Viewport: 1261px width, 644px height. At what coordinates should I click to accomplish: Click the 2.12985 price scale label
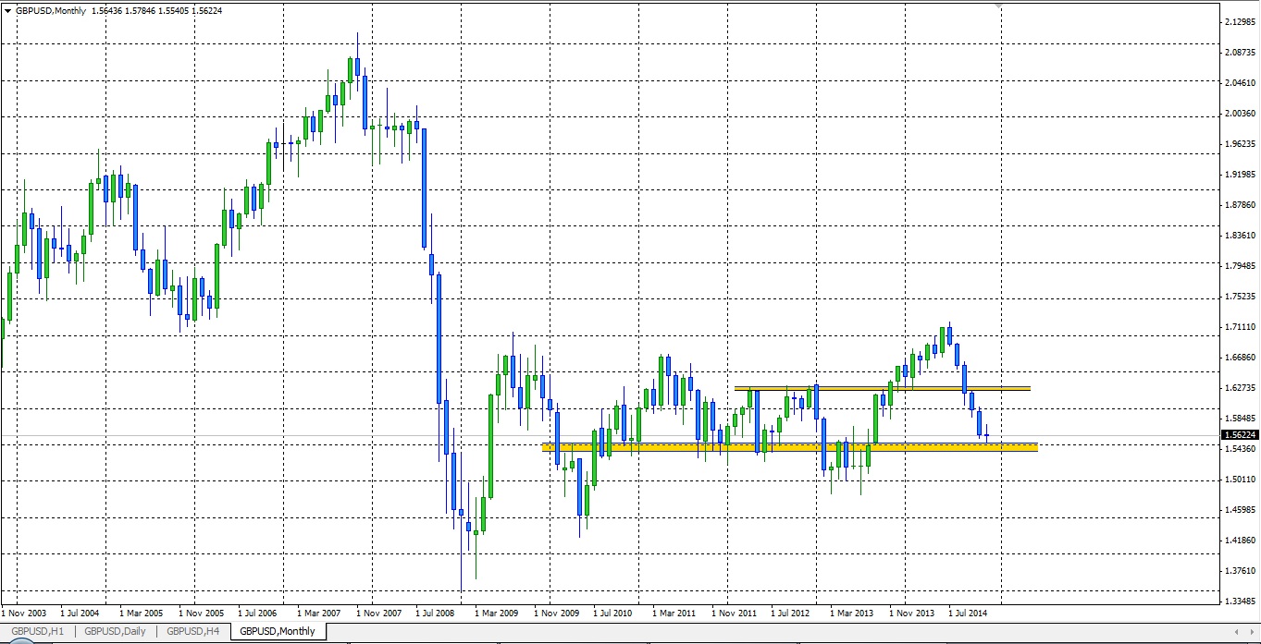[1239, 22]
